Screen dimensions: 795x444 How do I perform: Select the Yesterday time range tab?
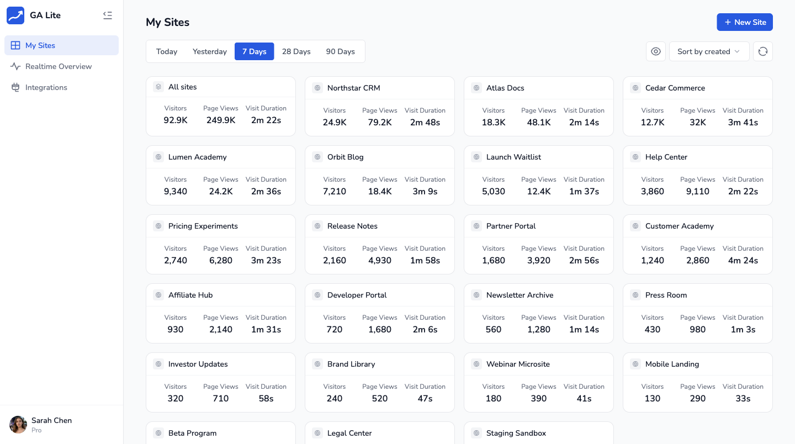(210, 51)
